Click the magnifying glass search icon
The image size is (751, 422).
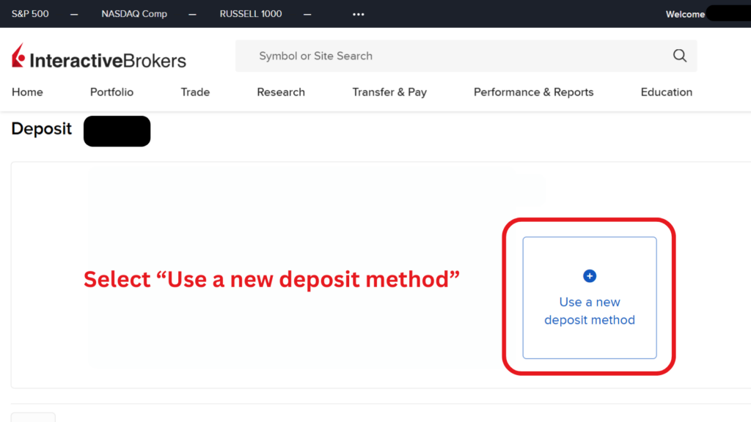point(679,55)
